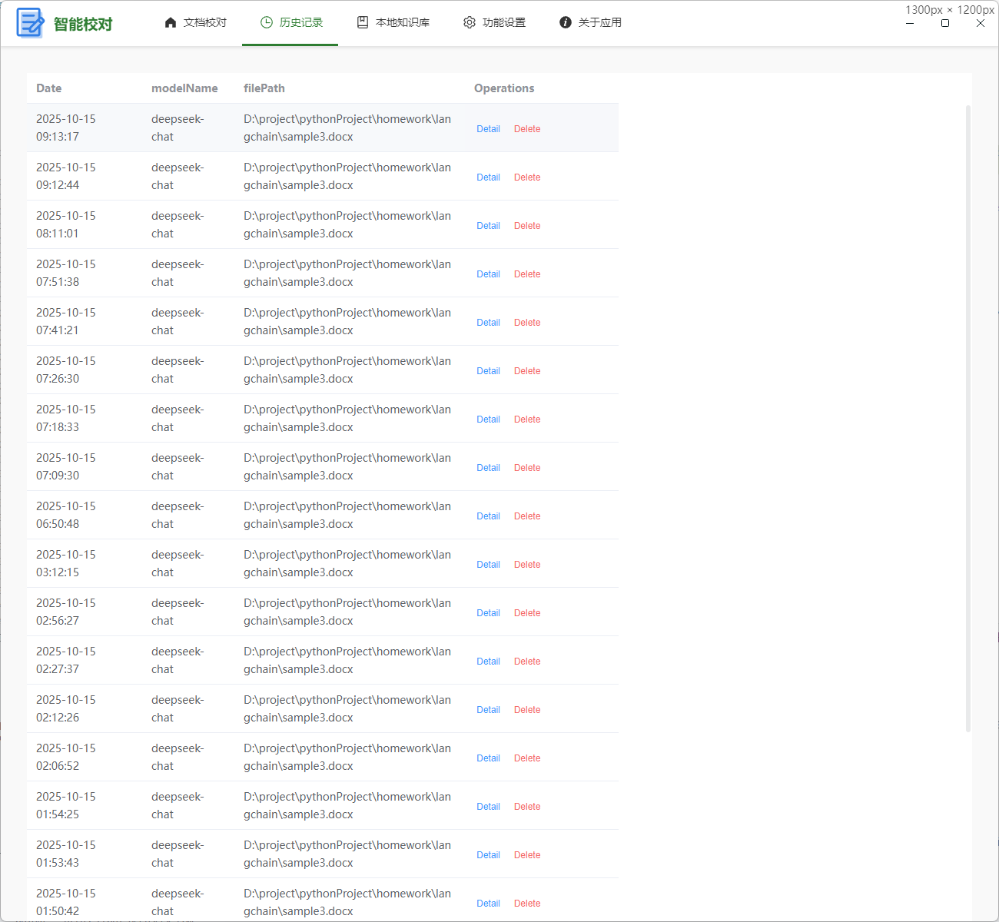
Task: Open Detail for the 02:56:27 record
Action: point(488,613)
